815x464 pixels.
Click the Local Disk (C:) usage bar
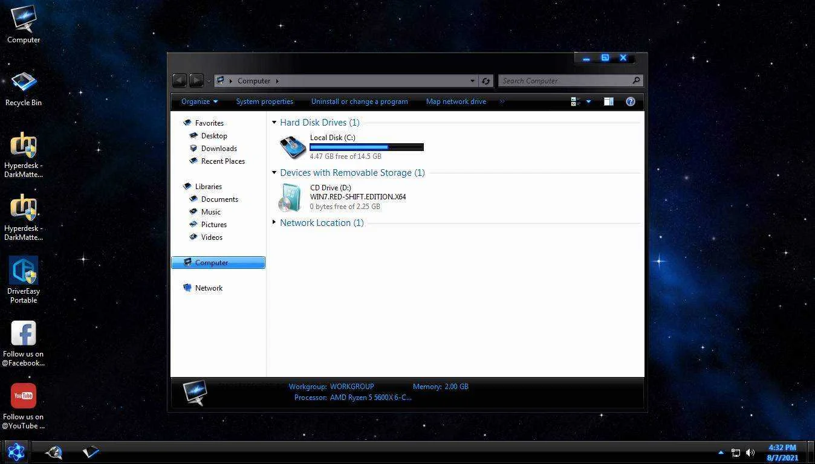(x=366, y=147)
